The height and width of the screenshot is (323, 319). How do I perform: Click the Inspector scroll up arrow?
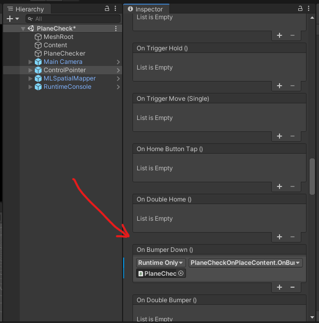click(312, 18)
